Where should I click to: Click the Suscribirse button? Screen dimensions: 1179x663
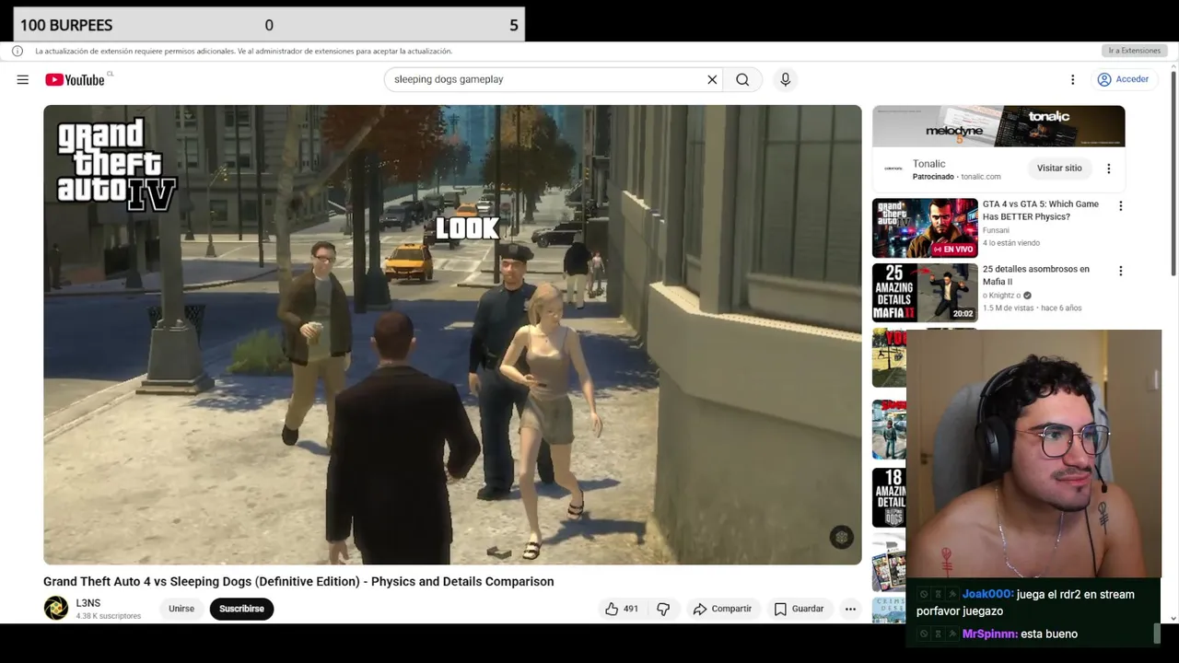pyautogui.click(x=241, y=609)
